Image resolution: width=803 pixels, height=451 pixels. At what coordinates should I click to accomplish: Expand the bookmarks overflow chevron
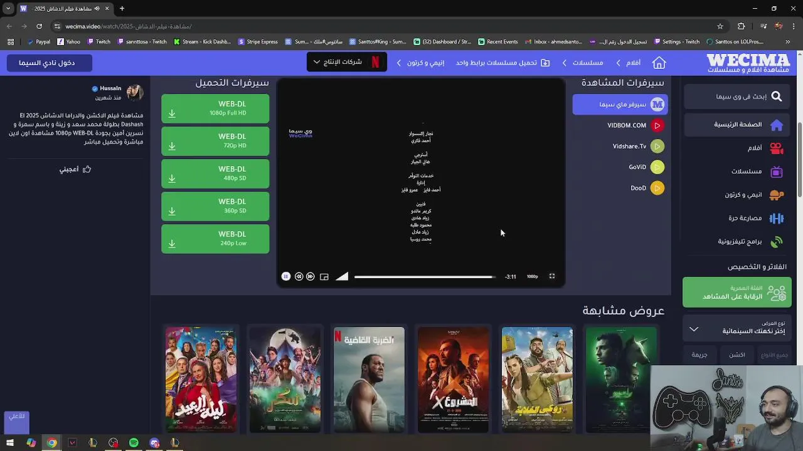click(788, 42)
